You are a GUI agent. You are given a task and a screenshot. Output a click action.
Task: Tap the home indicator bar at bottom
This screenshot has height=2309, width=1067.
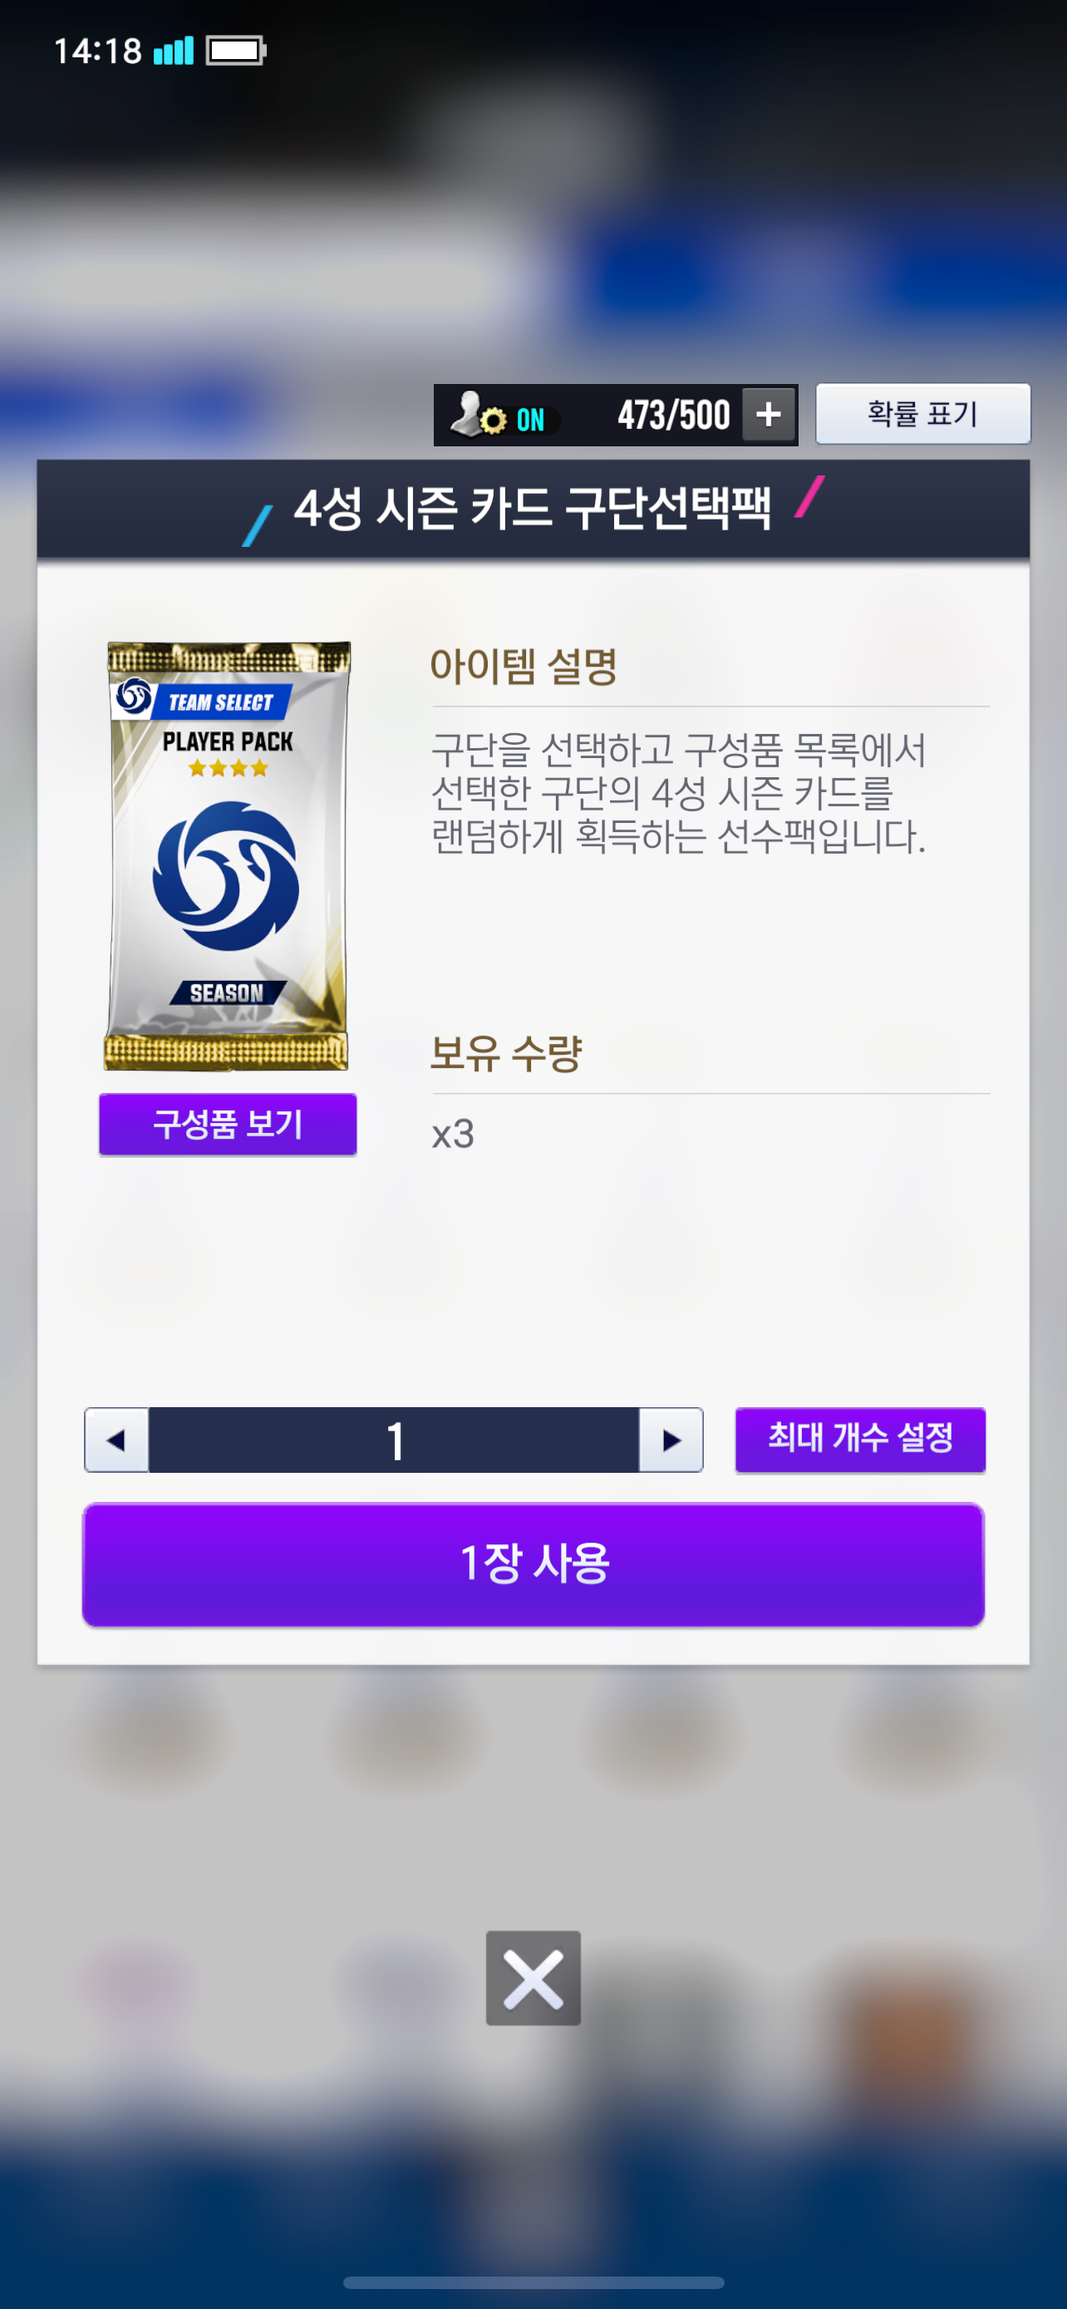pos(533,2282)
